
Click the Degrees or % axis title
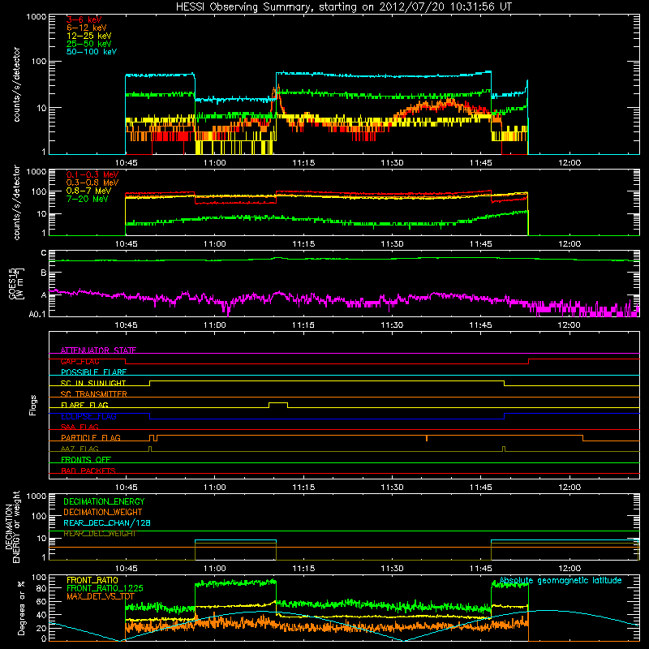21,608
